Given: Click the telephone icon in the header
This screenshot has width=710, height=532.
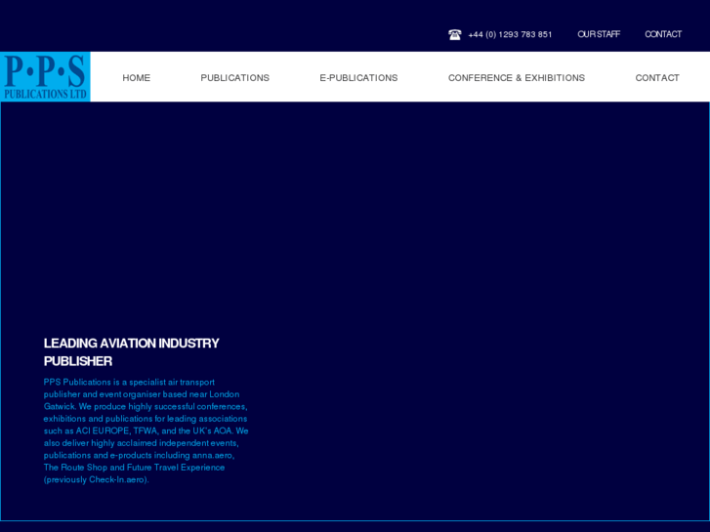Looking at the screenshot, I should (455, 34).
